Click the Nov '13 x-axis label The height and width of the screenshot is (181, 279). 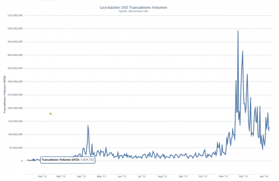pyautogui.click(x=224, y=176)
